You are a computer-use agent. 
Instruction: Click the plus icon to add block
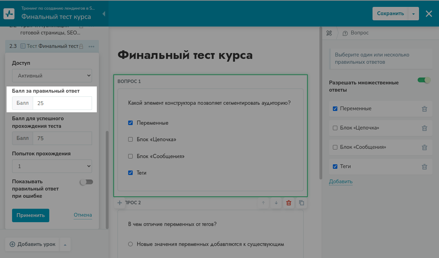(120, 203)
